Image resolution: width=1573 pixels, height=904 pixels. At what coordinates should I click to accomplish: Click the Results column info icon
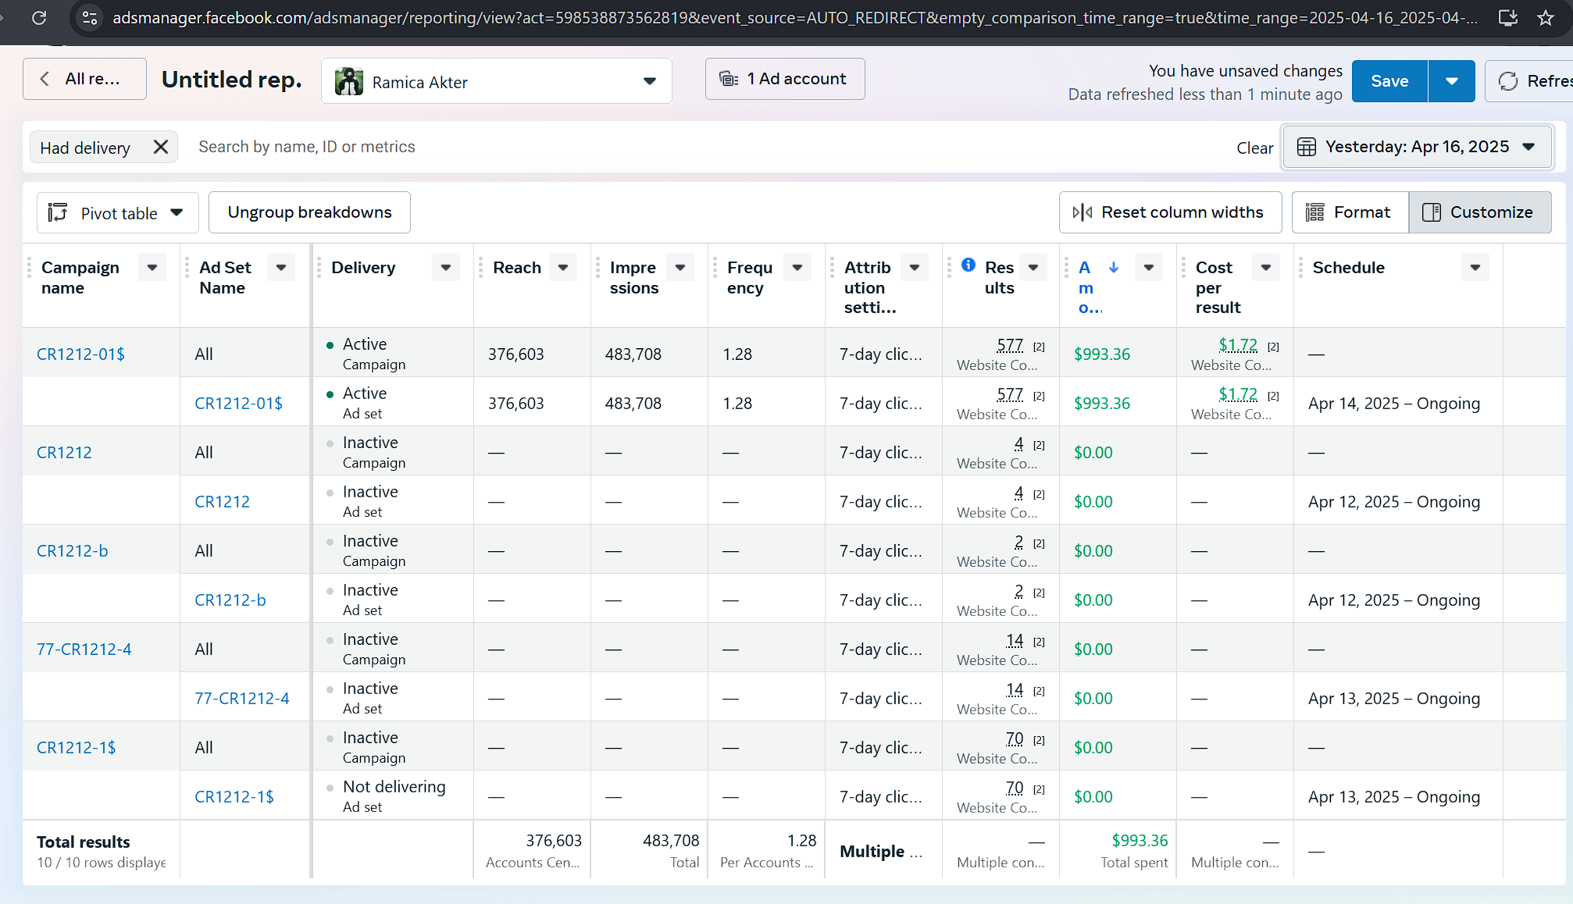click(968, 265)
